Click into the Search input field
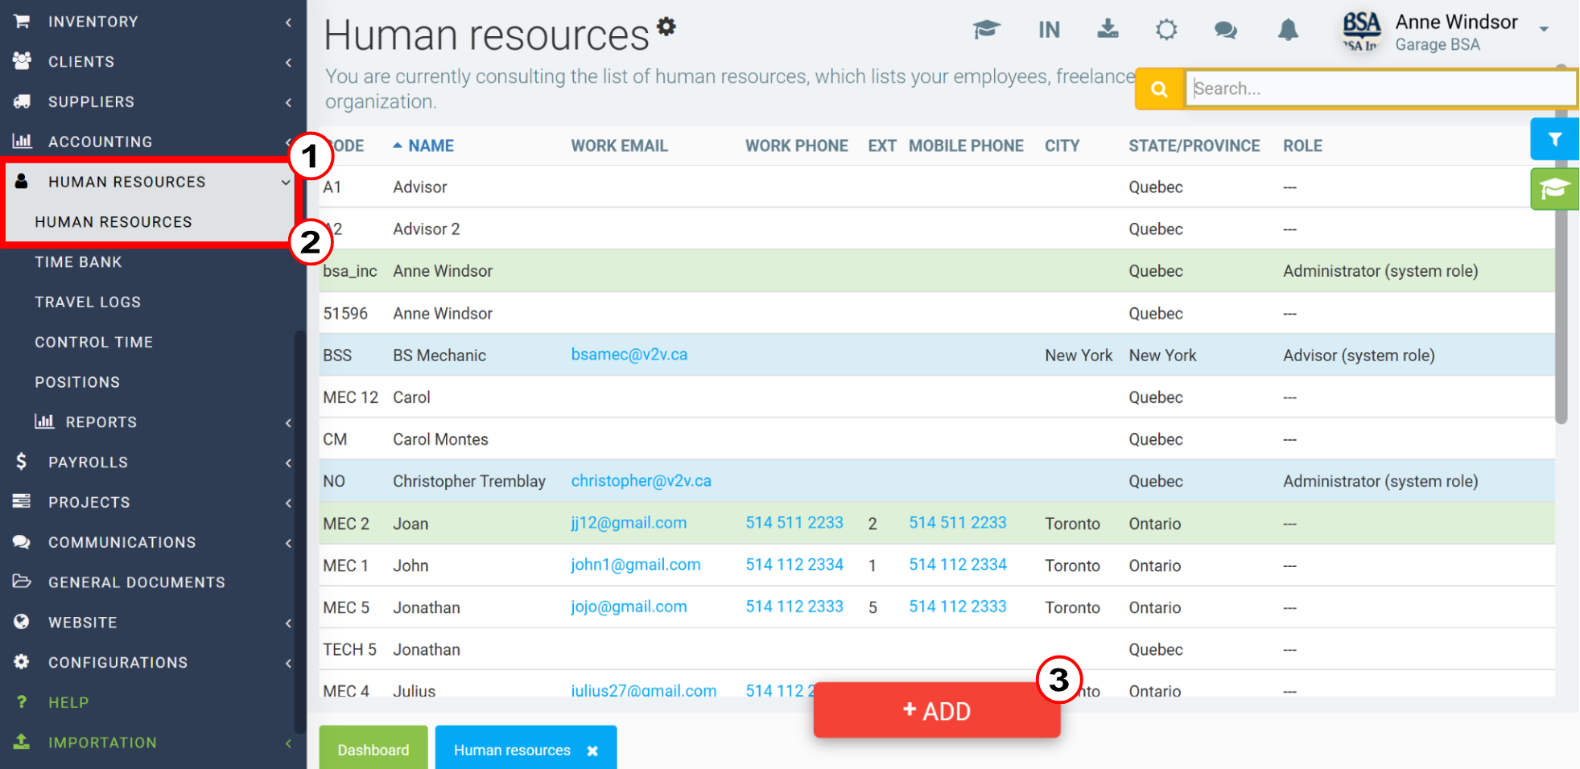This screenshot has height=769, width=1580. (1380, 88)
